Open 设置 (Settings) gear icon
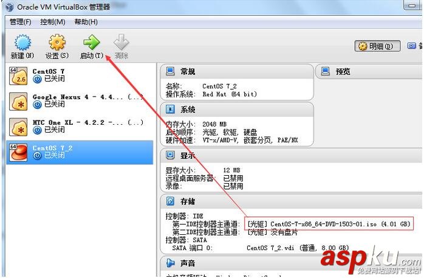Screen dimensions: 424x278 click(56, 43)
